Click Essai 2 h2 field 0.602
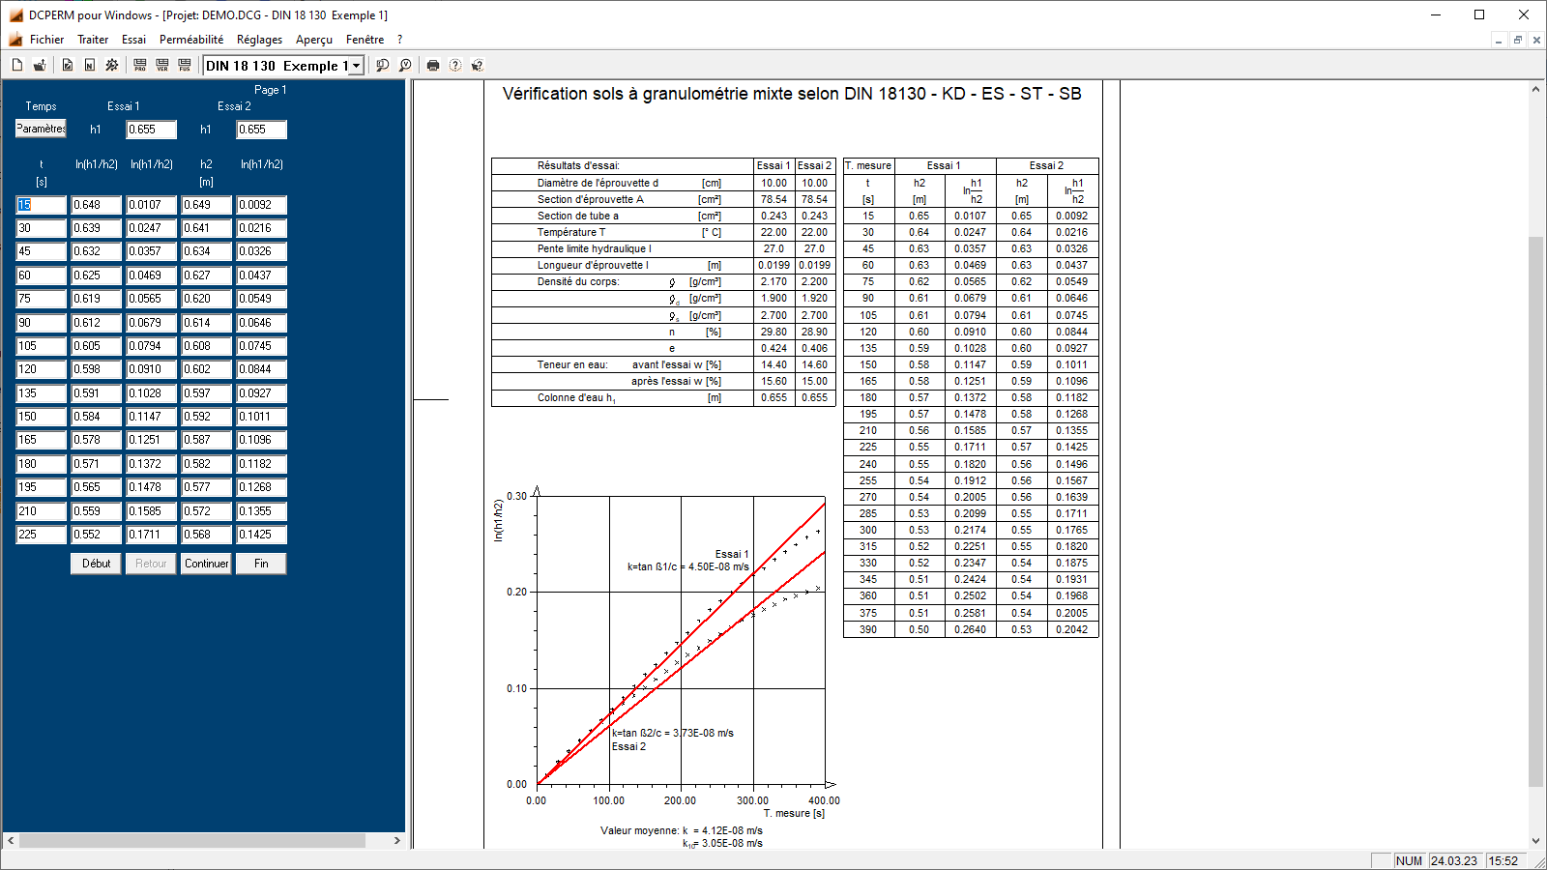The image size is (1547, 870). pyautogui.click(x=206, y=369)
